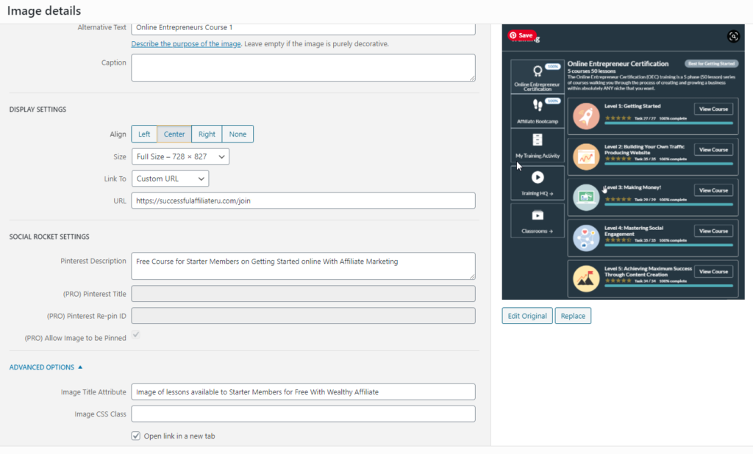Click the Affiliate Bootcamp footprints icon
Viewport: 753px width, 454px height.
tap(538, 105)
